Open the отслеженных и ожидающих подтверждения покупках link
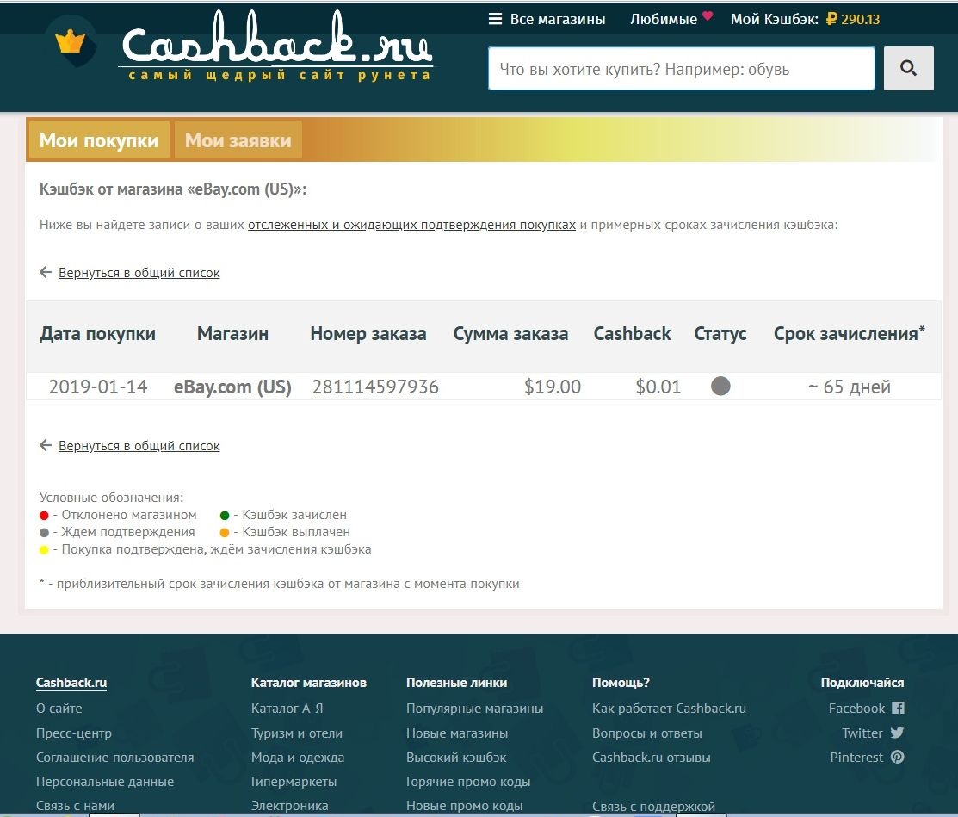 pos(411,224)
